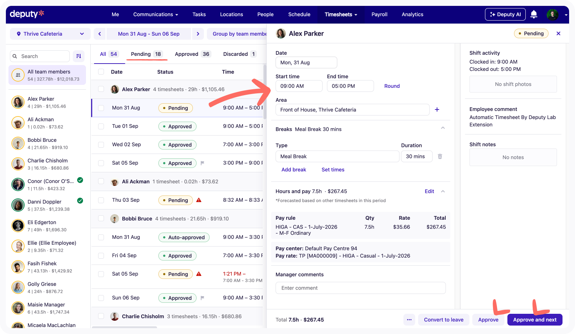The image size is (575, 334).
Task: Click Approve and next button
Action: (x=535, y=320)
